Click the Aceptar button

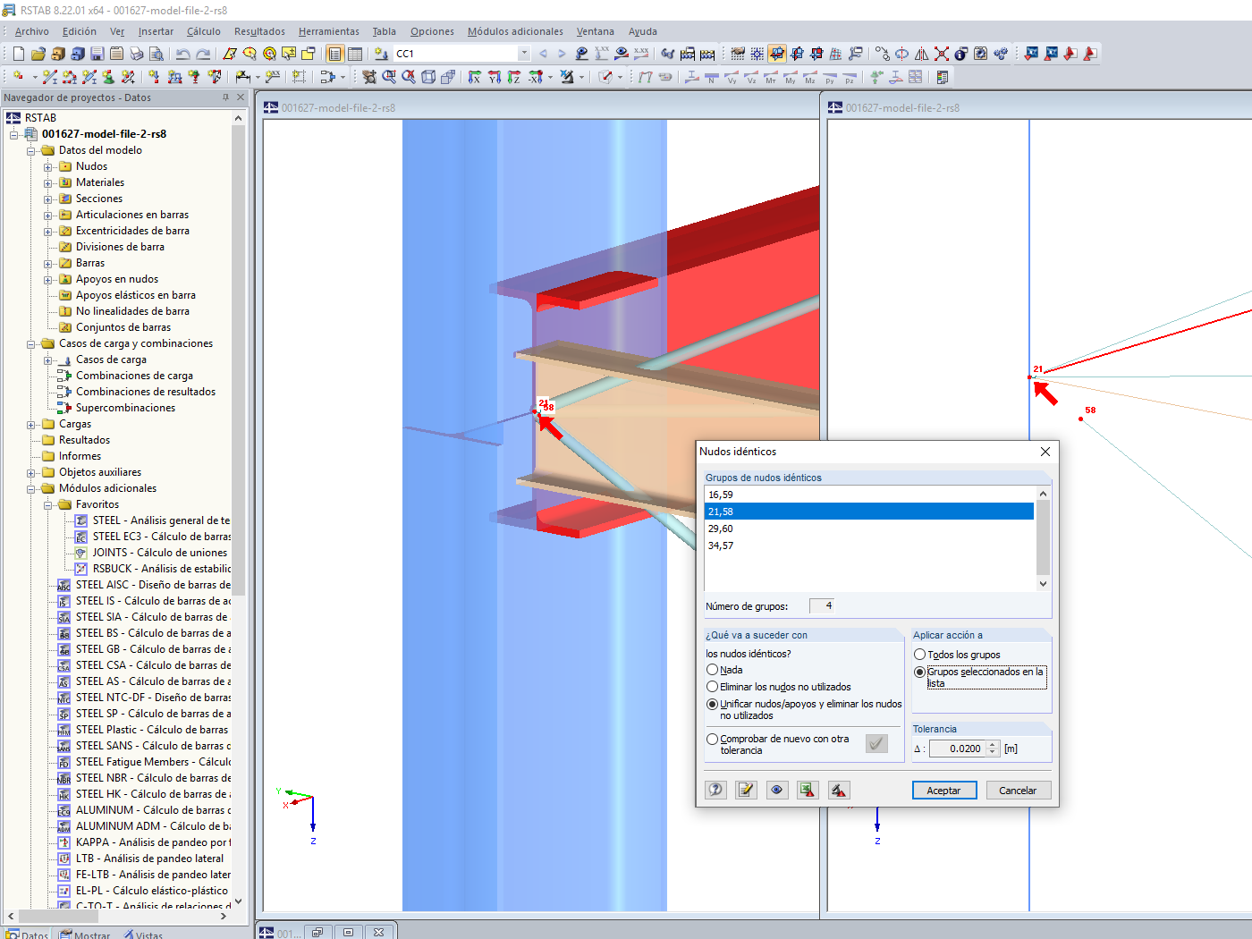(x=944, y=791)
